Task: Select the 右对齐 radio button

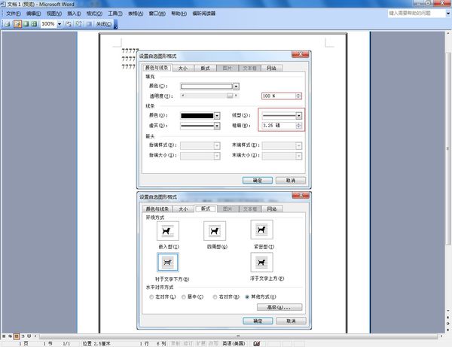Action: (215, 297)
